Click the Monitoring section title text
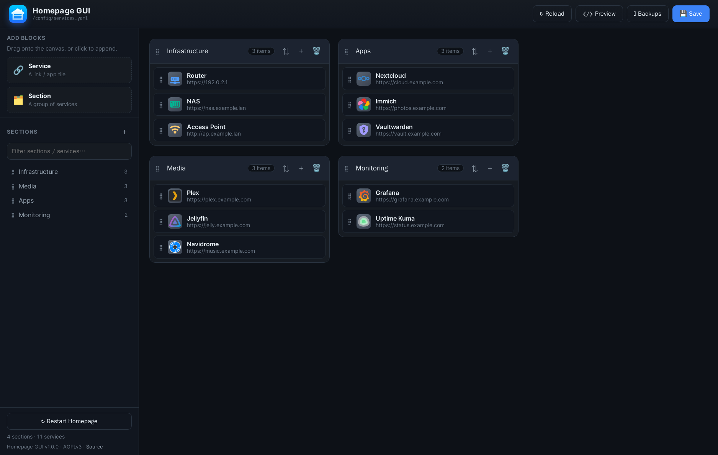 pos(371,168)
